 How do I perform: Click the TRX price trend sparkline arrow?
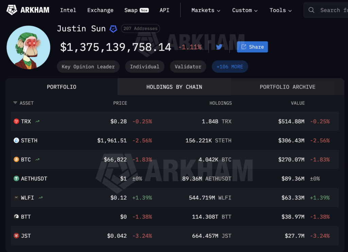37,121
